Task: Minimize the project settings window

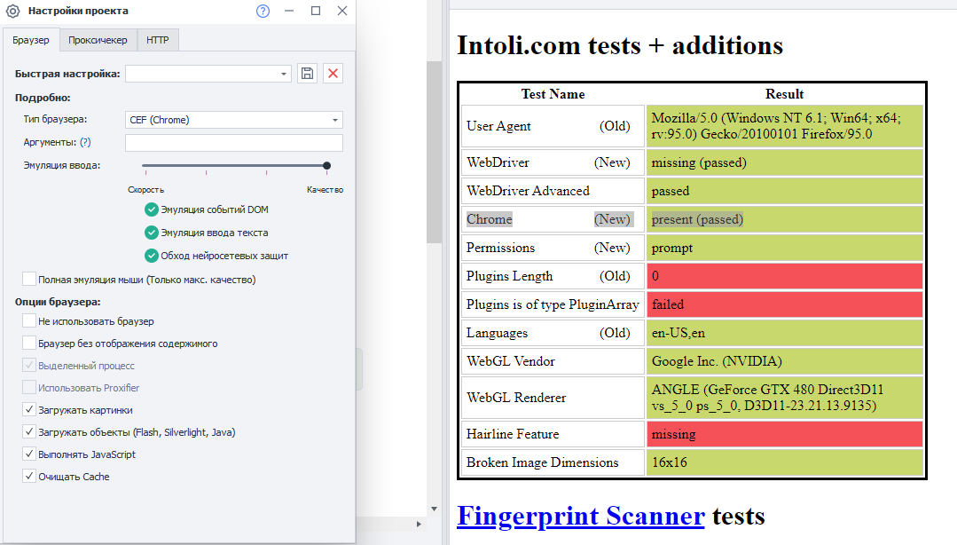Action: [x=289, y=11]
